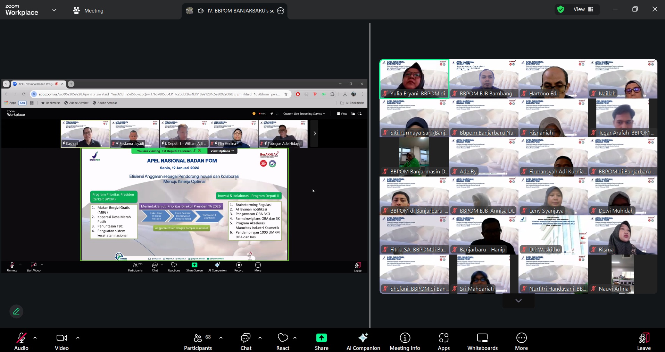Open the Apps panel
The height and width of the screenshot is (352, 665).
(444, 342)
